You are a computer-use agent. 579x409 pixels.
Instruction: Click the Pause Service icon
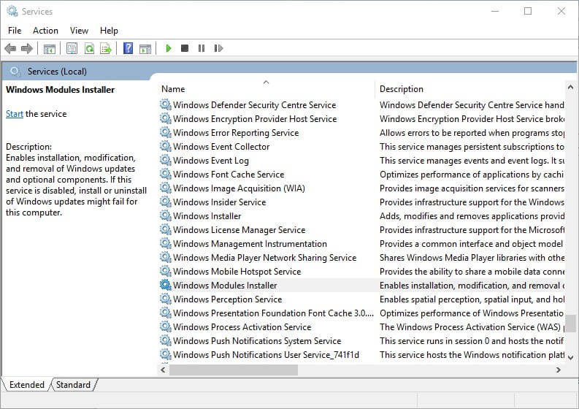[202, 48]
